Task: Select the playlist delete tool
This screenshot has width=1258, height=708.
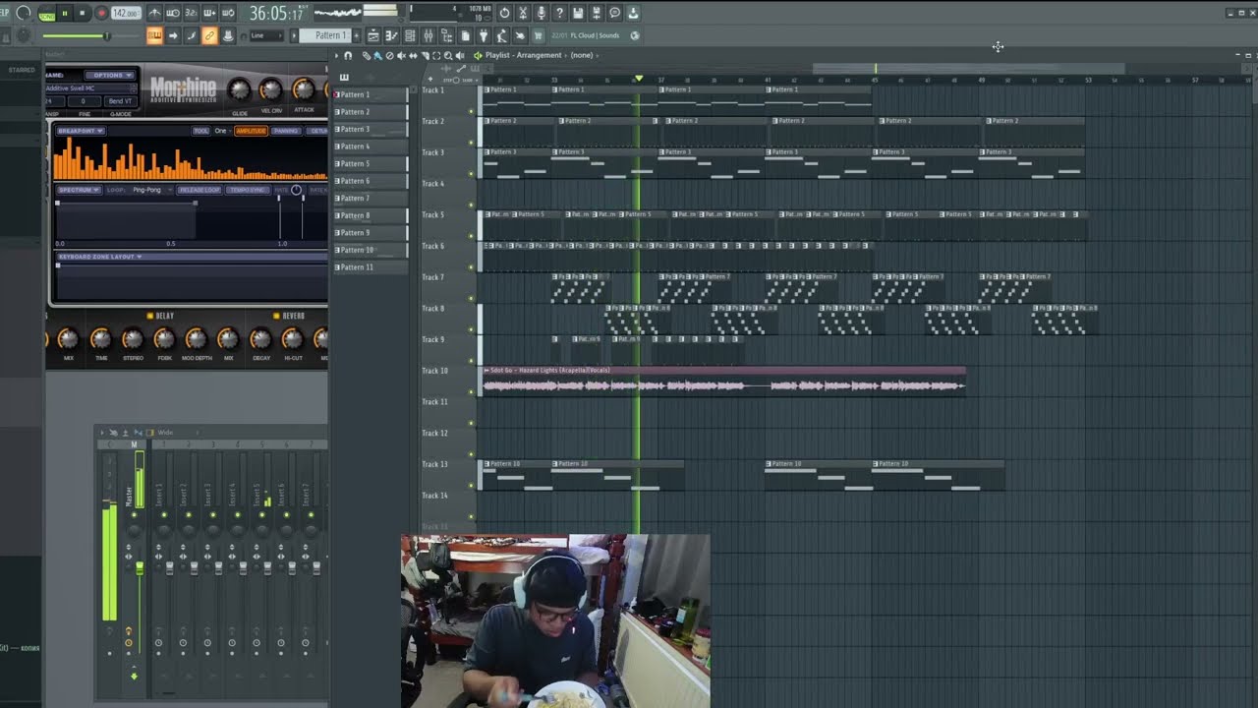Action: tap(389, 56)
